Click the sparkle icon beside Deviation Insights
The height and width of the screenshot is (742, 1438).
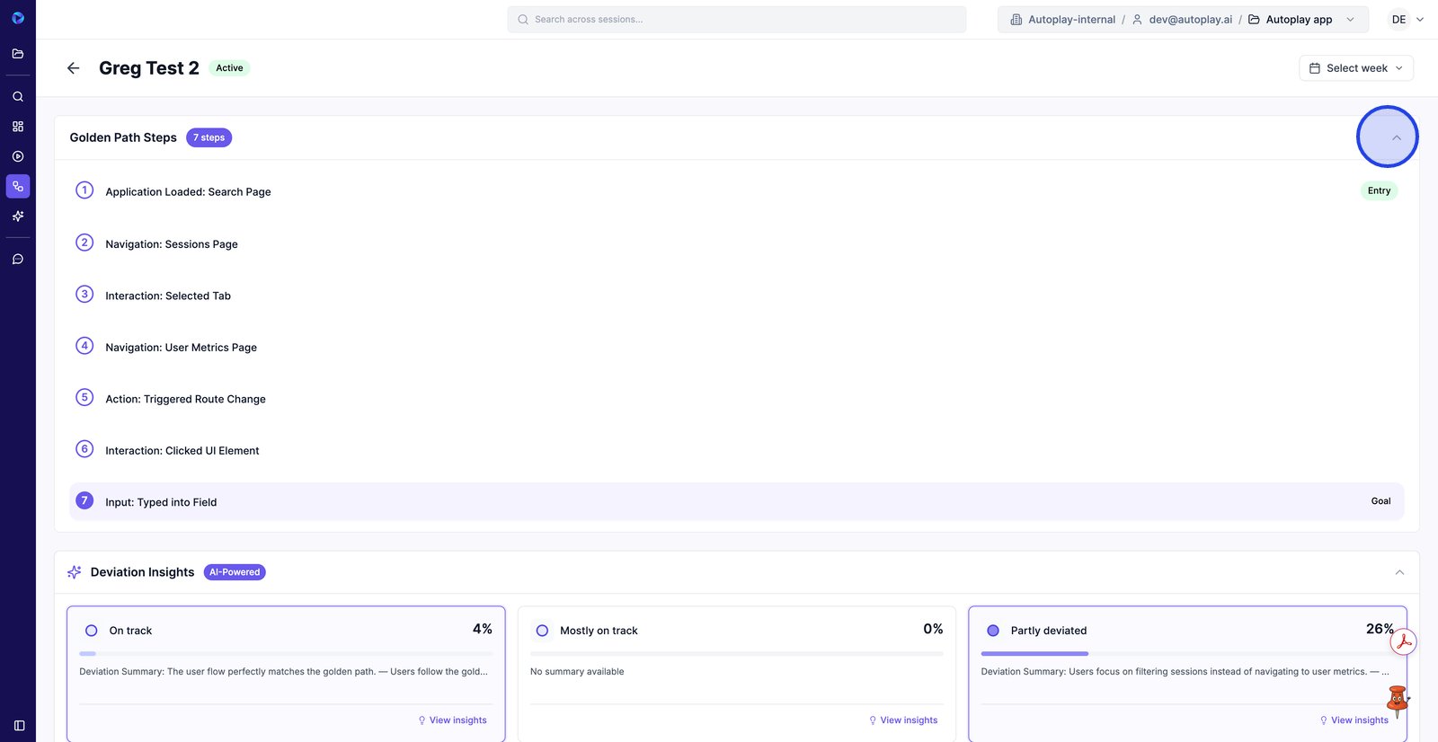click(75, 572)
